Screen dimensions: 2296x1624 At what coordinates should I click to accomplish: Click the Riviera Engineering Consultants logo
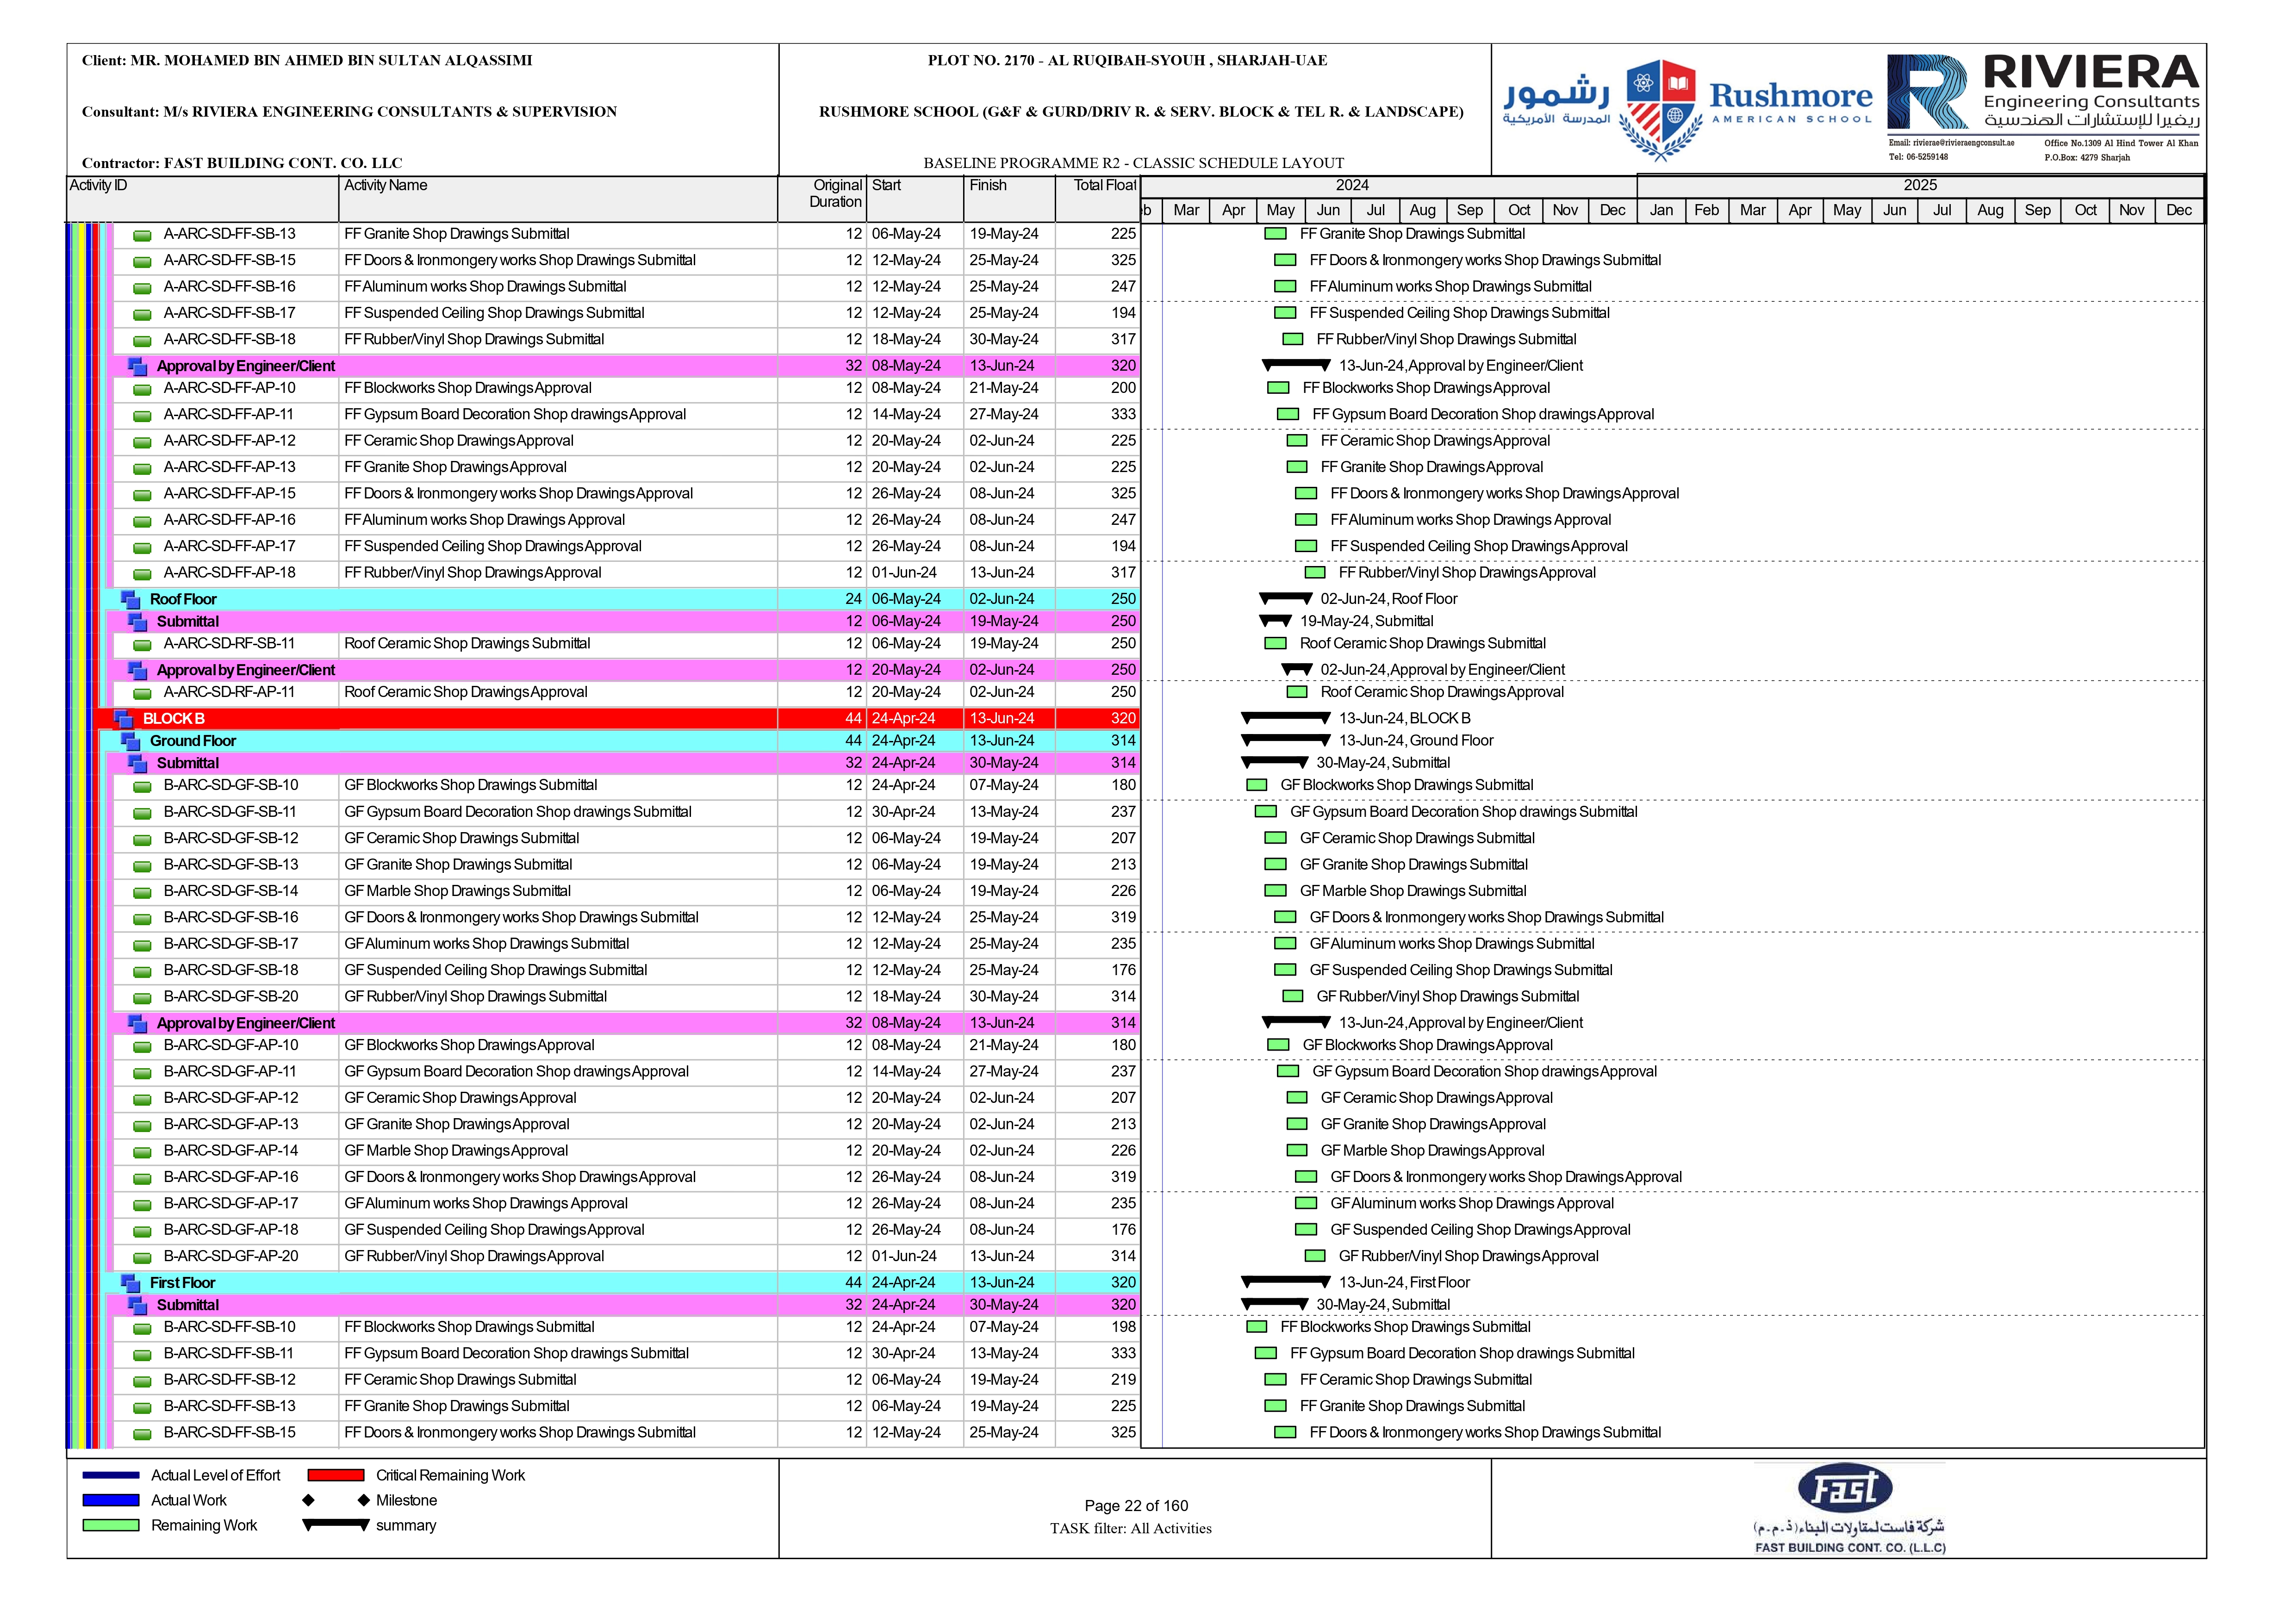(x=2044, y=95)
